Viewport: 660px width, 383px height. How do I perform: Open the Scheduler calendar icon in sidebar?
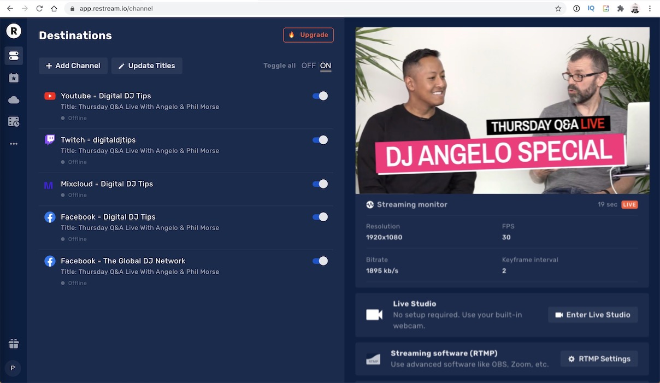13,121
